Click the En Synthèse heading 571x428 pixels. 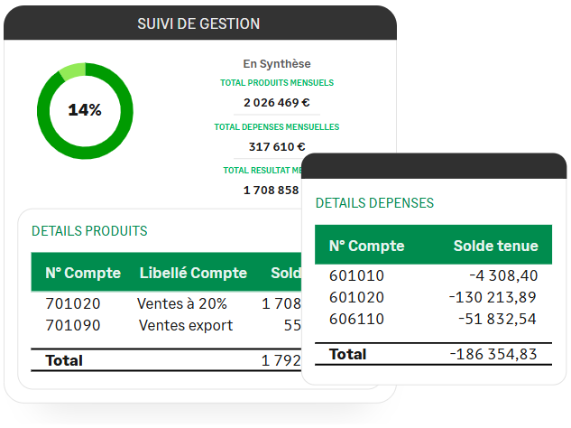tap(277, 63)
